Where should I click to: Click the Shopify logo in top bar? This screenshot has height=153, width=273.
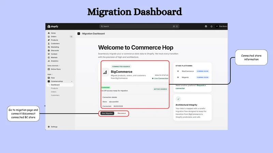[x=53, y=27]
